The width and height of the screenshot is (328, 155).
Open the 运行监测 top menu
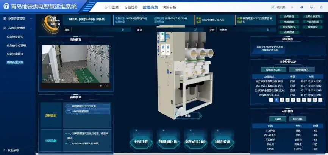tap(112, 7)
